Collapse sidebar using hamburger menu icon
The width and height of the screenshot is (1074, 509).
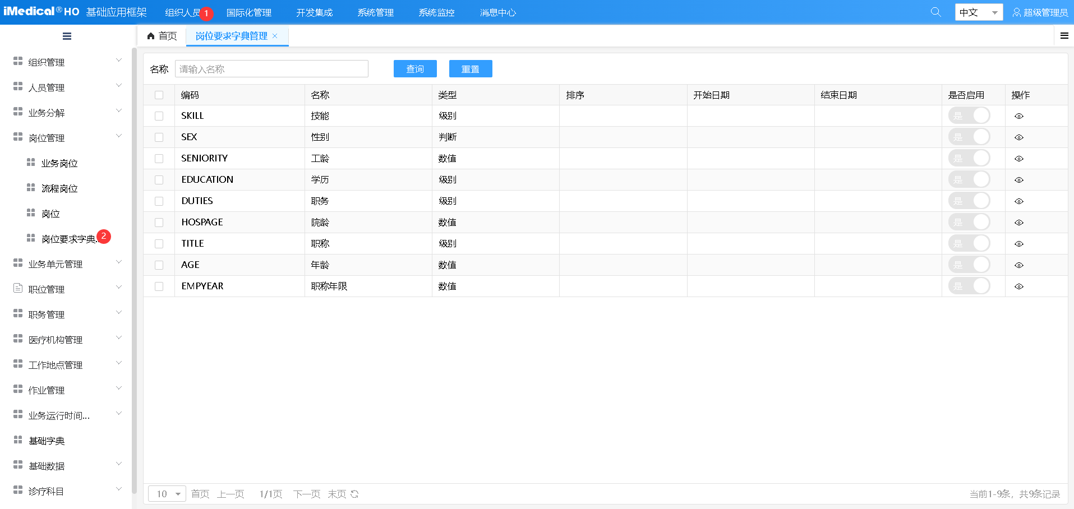(x=67, y=36)
